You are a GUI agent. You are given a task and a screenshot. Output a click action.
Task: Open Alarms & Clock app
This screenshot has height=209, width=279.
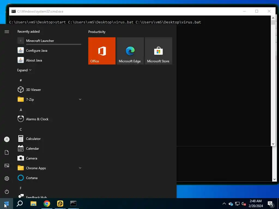[49, 119]
